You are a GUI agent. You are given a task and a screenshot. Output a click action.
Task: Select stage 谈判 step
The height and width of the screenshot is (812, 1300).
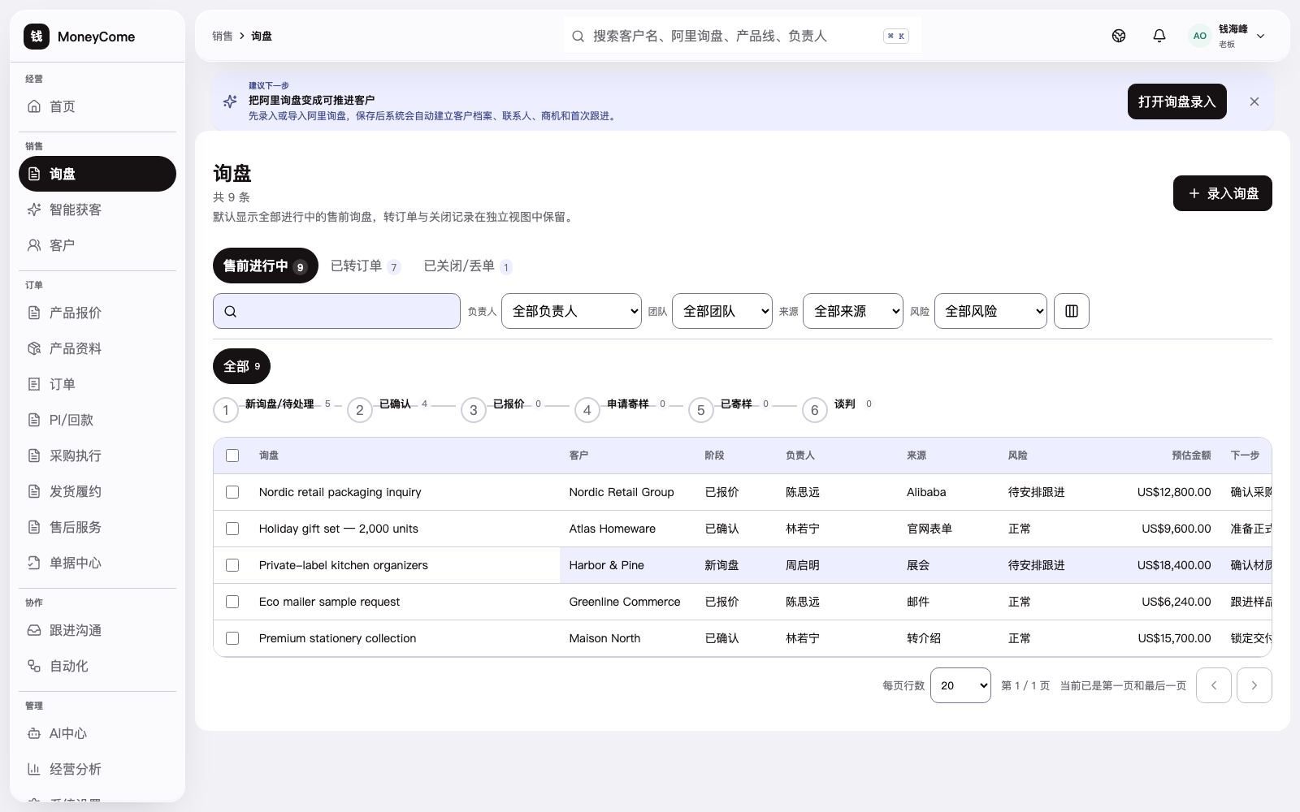point(838,409)
